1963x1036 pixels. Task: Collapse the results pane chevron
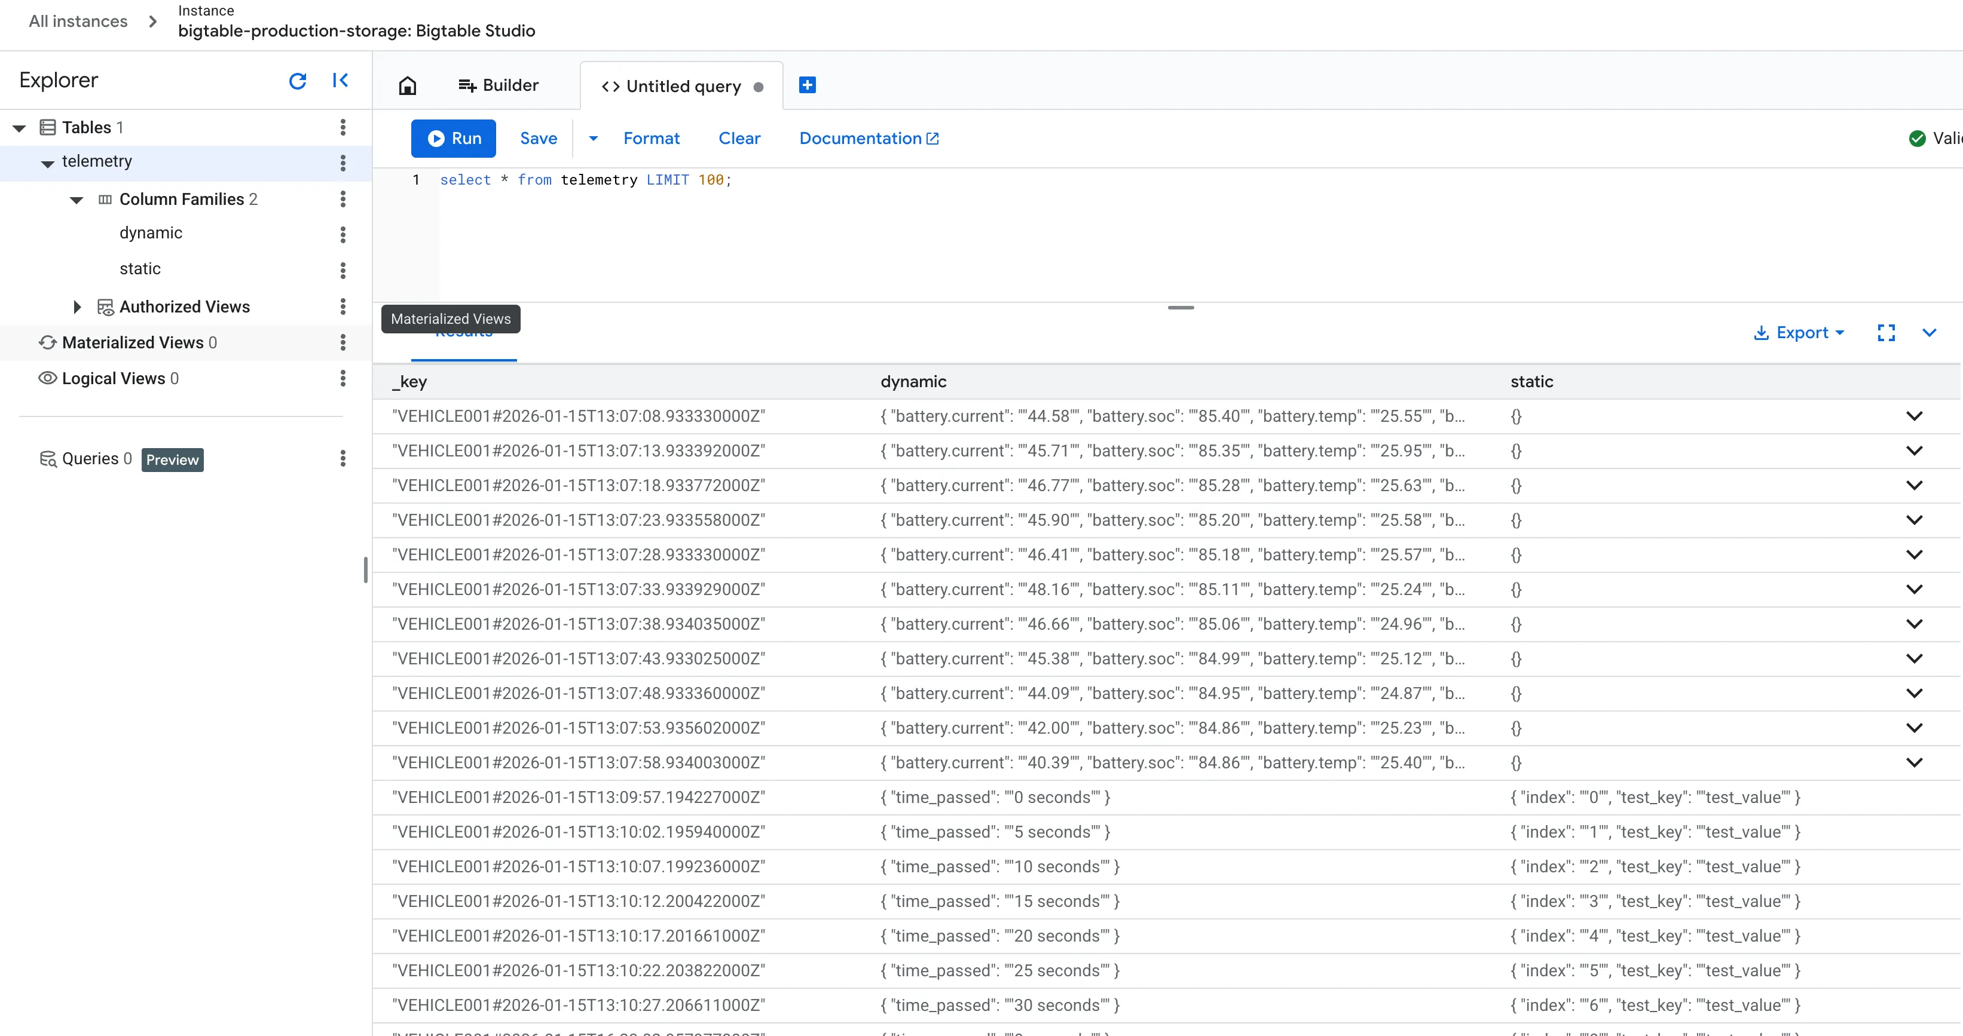[1929, 333]
